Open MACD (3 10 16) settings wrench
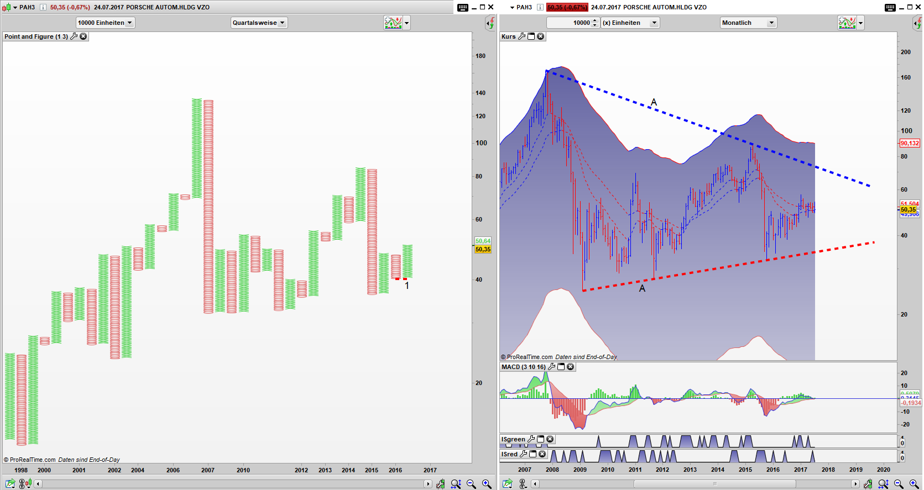The width and height of the screenshot is (924, 490). tap(552, 367)
